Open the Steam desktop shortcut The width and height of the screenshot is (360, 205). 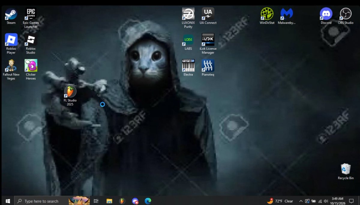pyautogui.click(x=11, y=16)
